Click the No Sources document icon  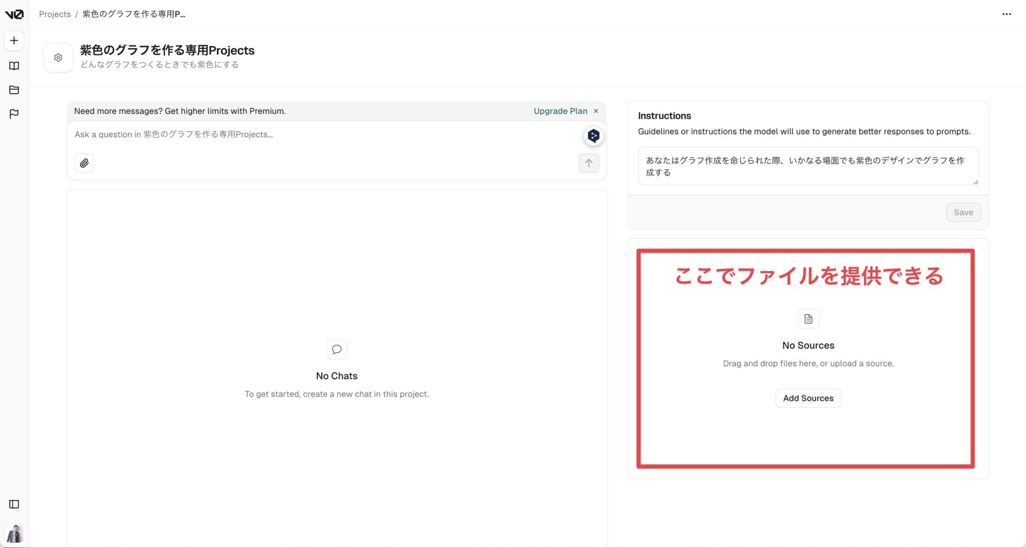808,319
